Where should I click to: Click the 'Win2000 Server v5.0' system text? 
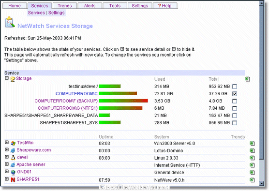(175, 143)
